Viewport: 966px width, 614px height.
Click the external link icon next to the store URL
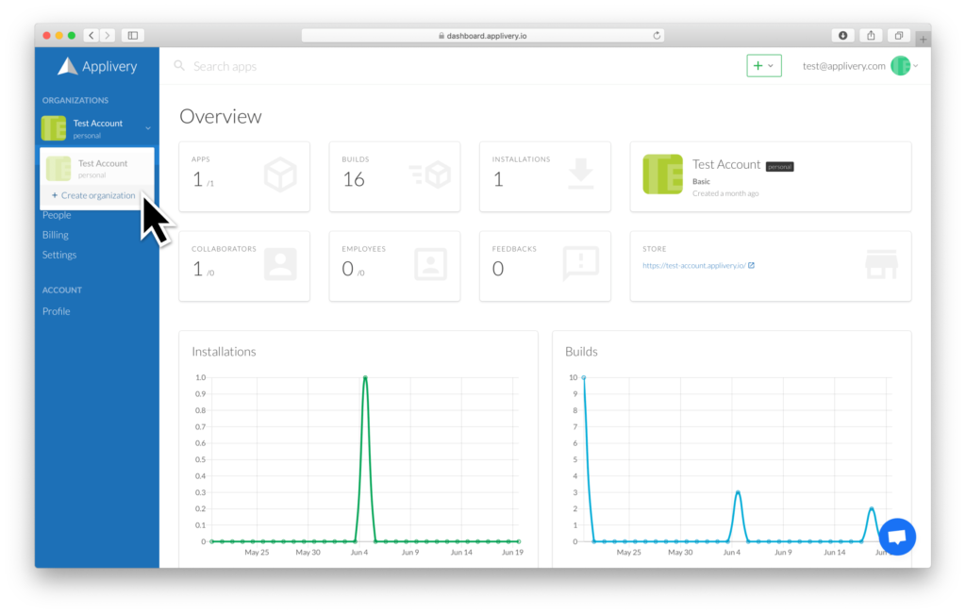tap(751, 265)
